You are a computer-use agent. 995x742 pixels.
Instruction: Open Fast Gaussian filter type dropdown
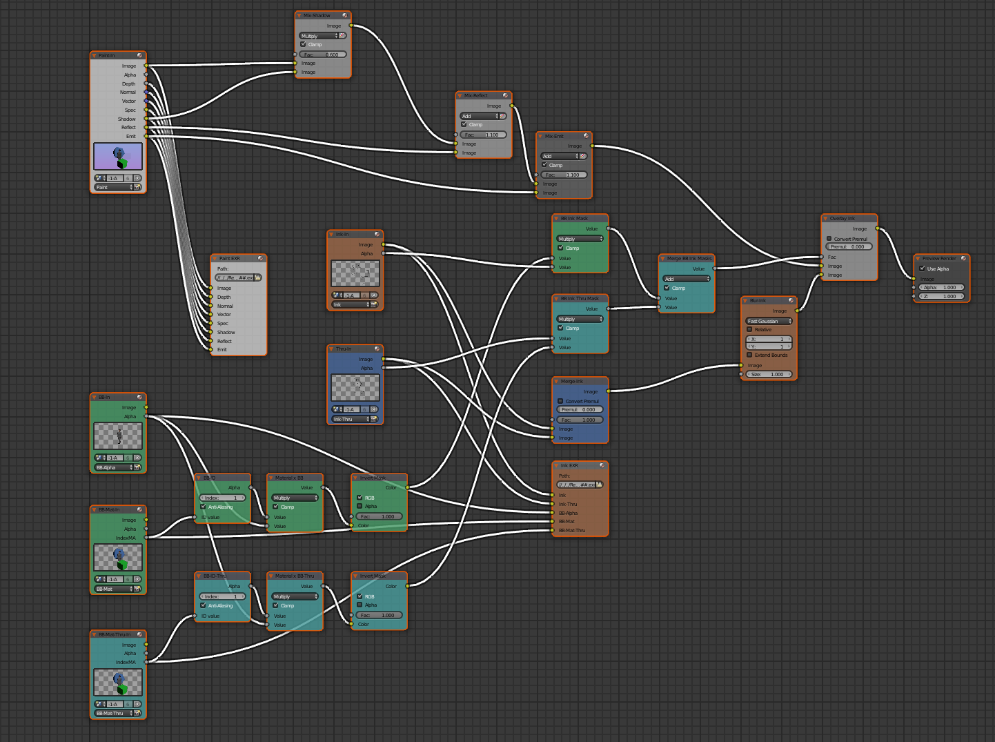[769, 321]
